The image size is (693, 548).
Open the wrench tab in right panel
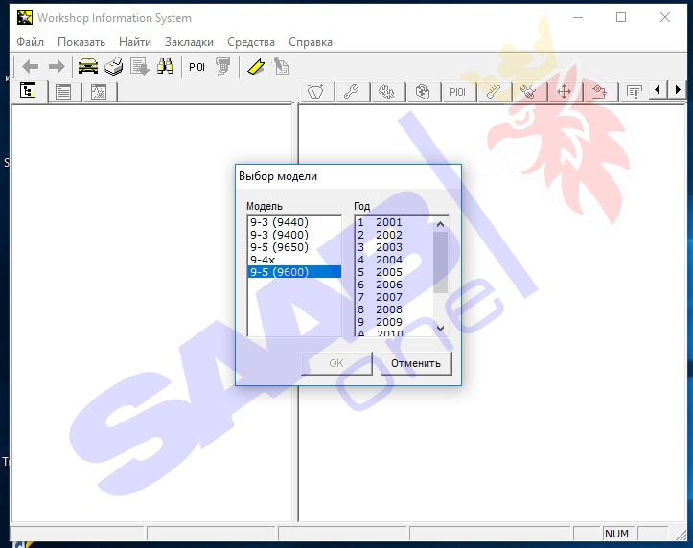click(351, 91)
